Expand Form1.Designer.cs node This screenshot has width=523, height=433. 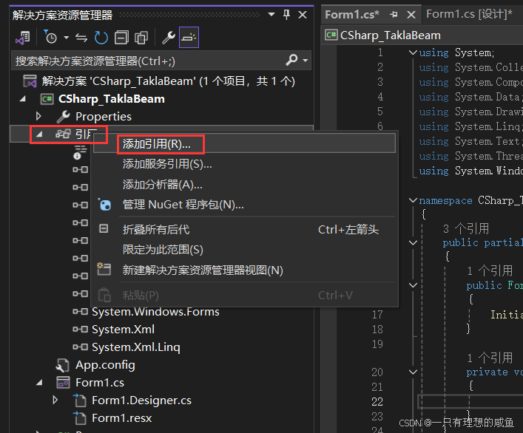pyautogui.click(x=55, y=400)
